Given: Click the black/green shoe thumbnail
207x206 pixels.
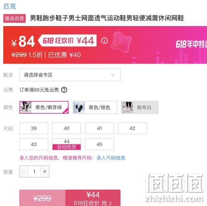Looking at the screenshot, I should pyautogui.click(x=26, y=107).
